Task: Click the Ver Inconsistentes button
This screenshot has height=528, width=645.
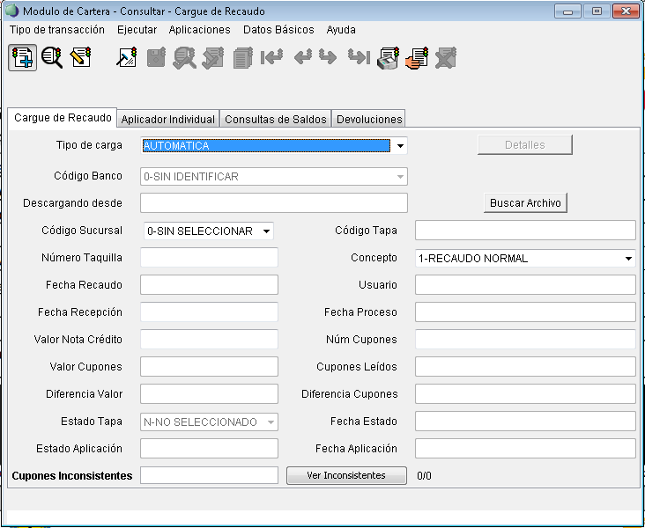Action: click(x=346, y=475)
